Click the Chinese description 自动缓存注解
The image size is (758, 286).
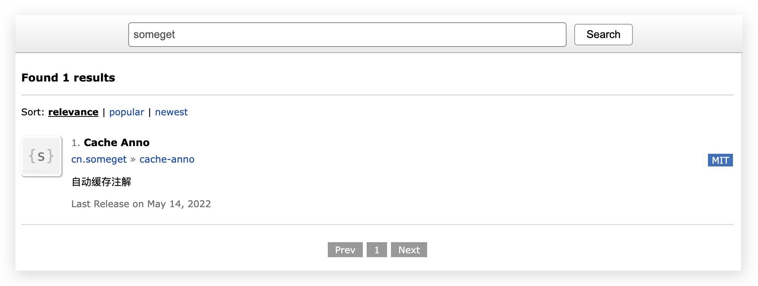pyautogui.click(x=101, y=182)
